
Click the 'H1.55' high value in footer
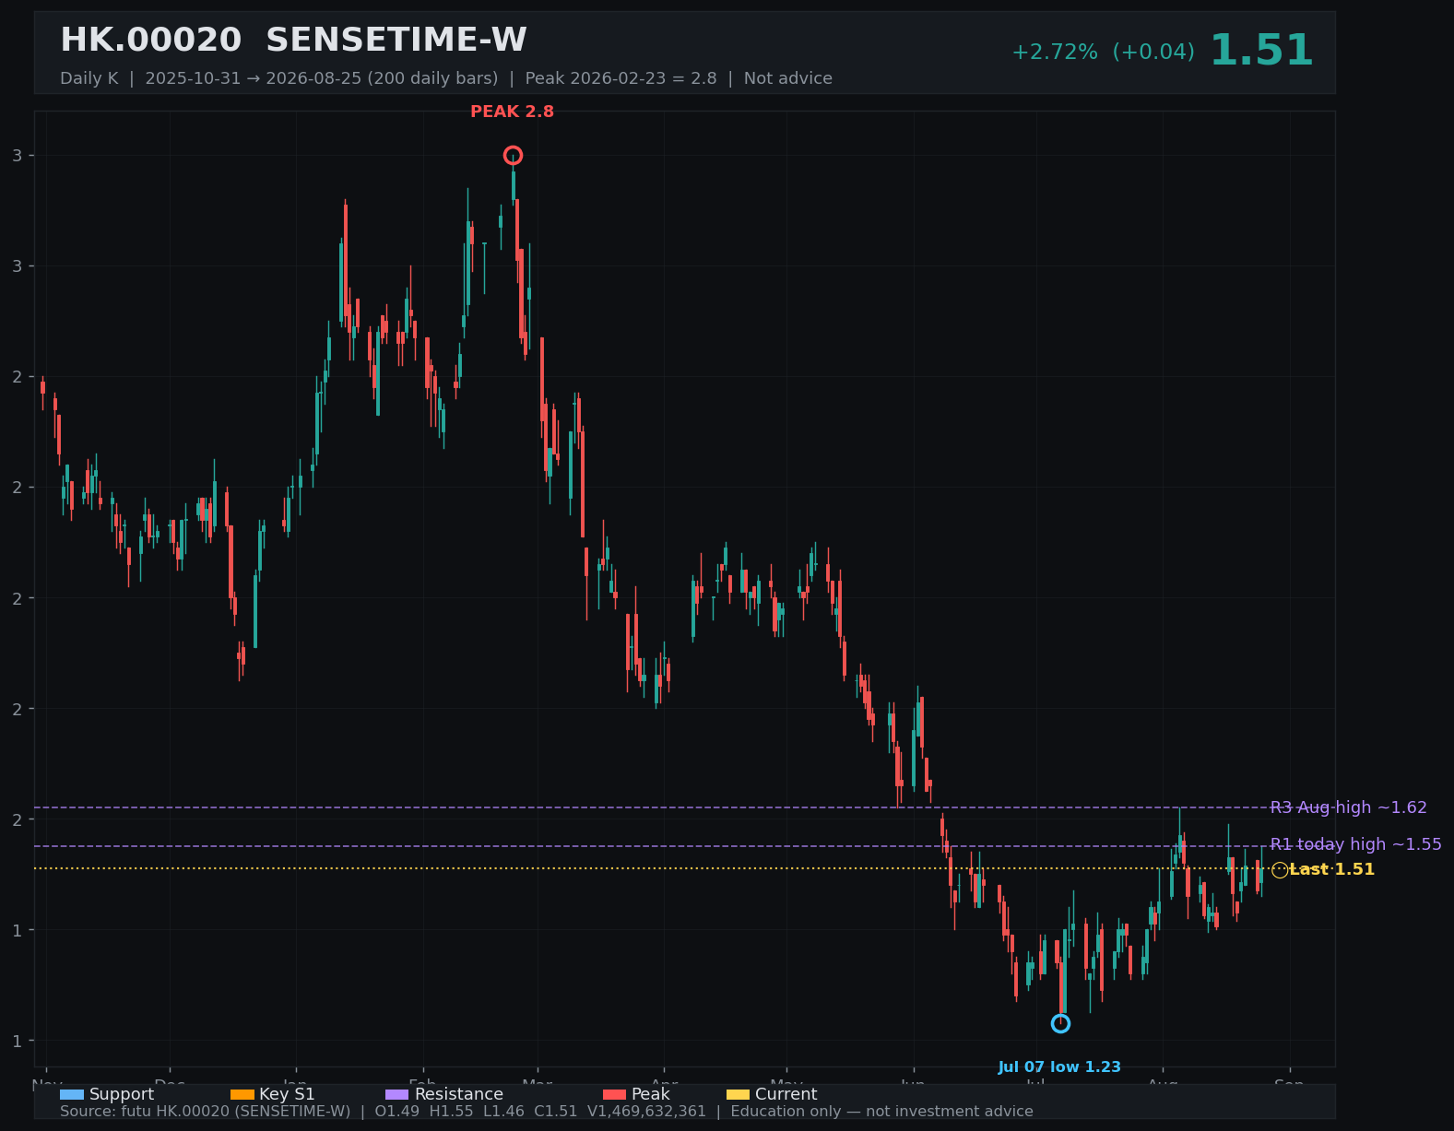[x=452, y=1112]
